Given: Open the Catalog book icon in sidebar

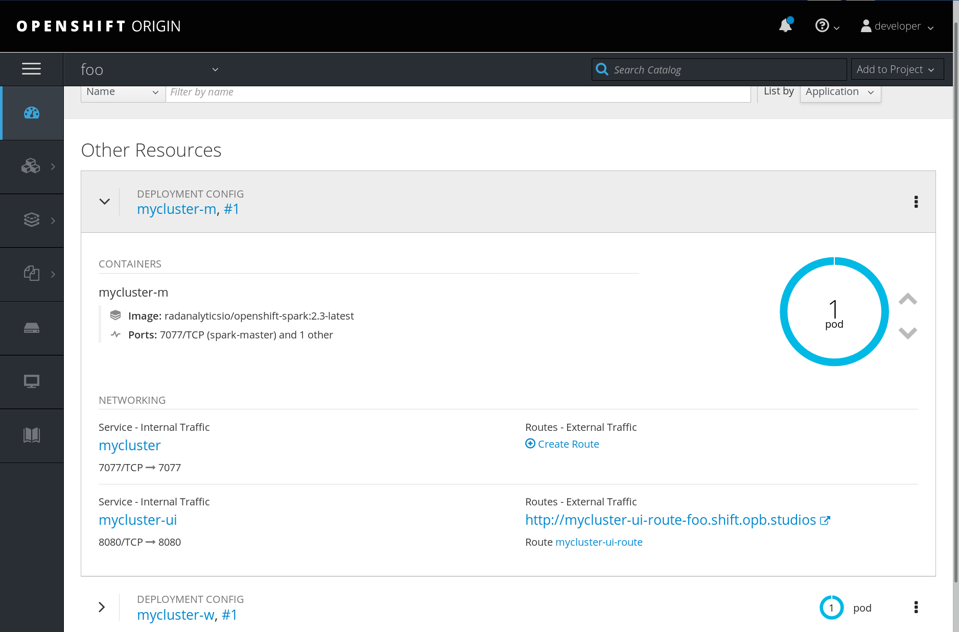Looking at the screenshot, I should [x=31, y=435].
